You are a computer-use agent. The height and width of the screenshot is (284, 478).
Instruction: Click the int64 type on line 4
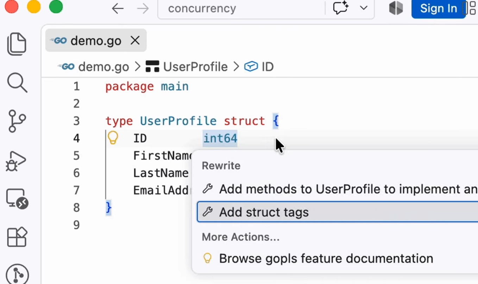[220, 138]
